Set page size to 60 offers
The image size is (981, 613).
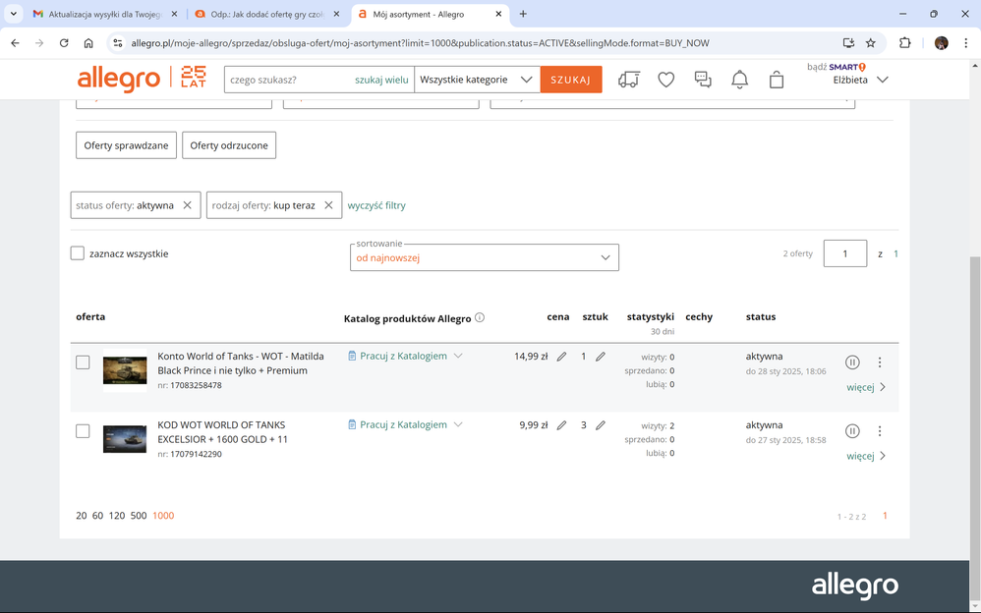97,516
